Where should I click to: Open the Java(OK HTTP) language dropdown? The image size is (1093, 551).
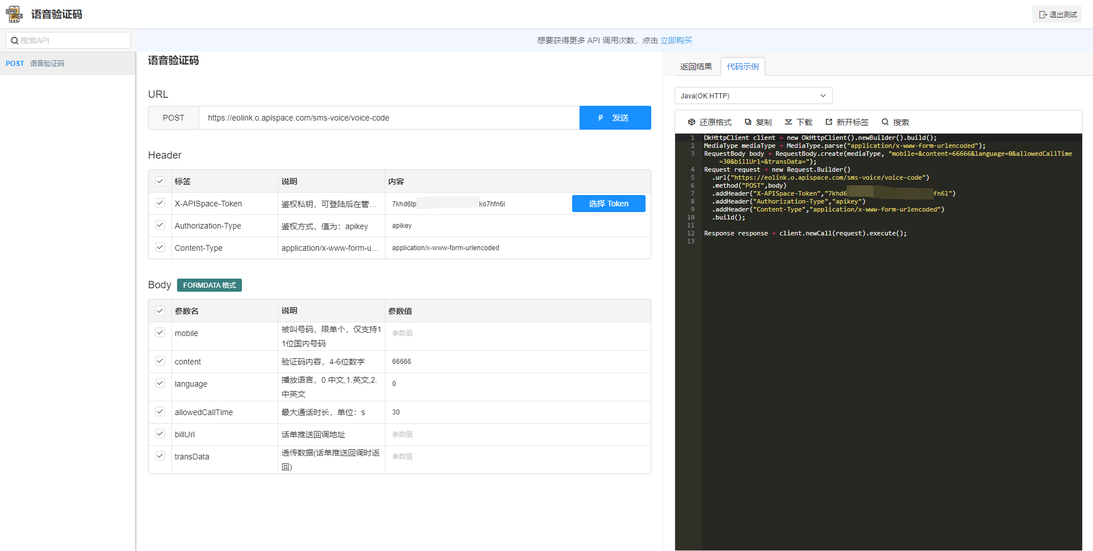(x=753, y=96)
